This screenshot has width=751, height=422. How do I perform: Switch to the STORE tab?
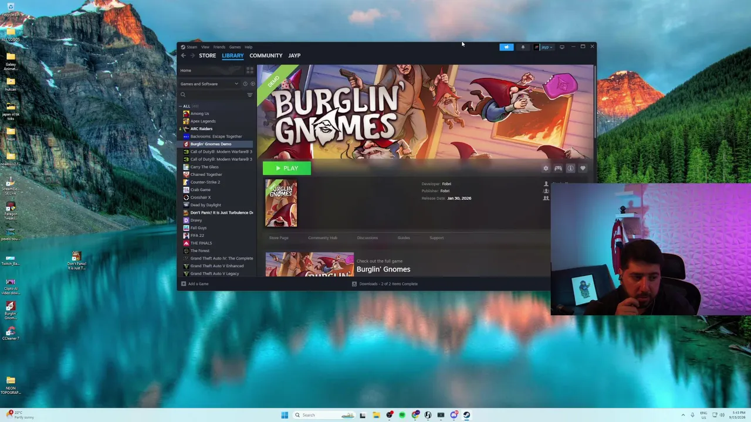(207, 56)
